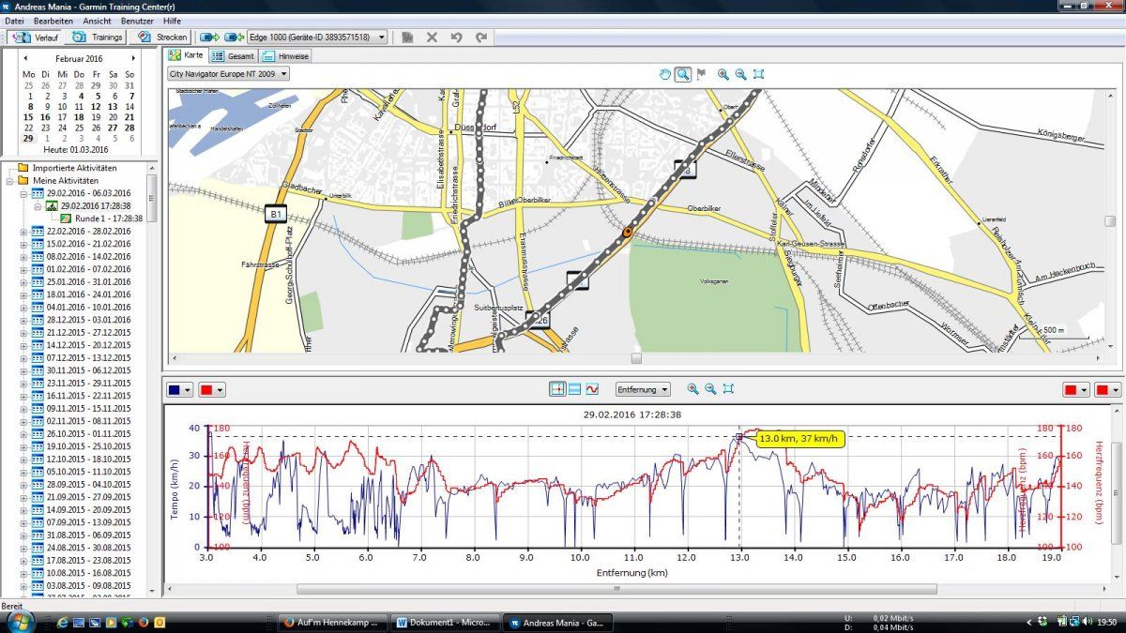Viewport: 1126px width, 633px height.
Task: Toggle the chart horizontal bands view
Action: (574, 388)
